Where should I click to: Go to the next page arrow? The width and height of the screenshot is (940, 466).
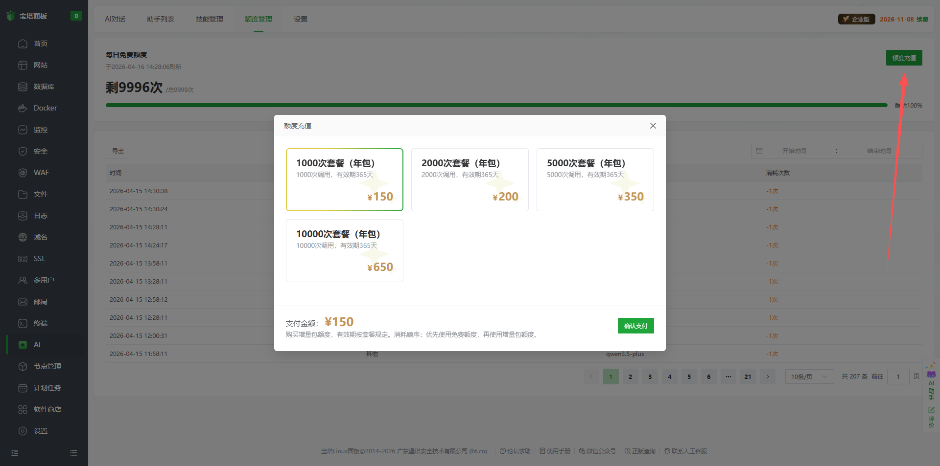pyautogui.click(x=767, y=377)
